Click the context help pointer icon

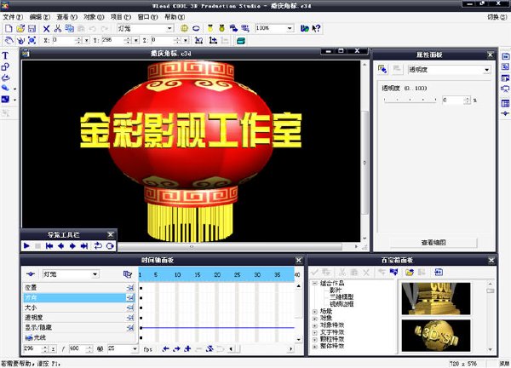[316, 28]
